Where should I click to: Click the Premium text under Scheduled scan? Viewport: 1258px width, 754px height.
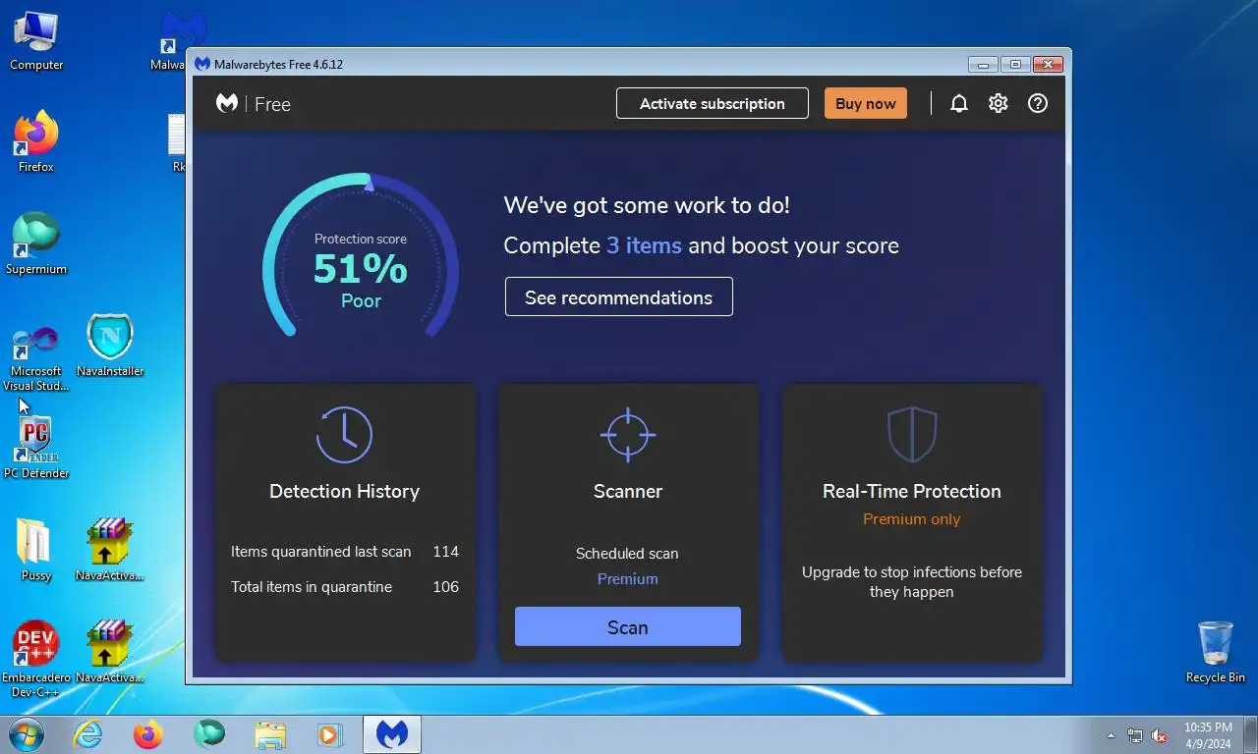pyautogui.click(x=628, y=579)
